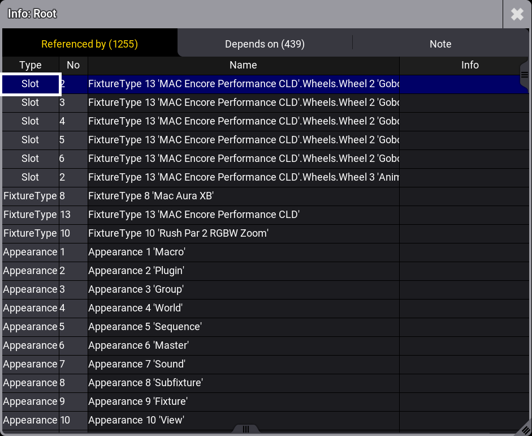Open the Note tab
Image resolution: width=532 pixels, height=436 pixels.
coord(440,44)
